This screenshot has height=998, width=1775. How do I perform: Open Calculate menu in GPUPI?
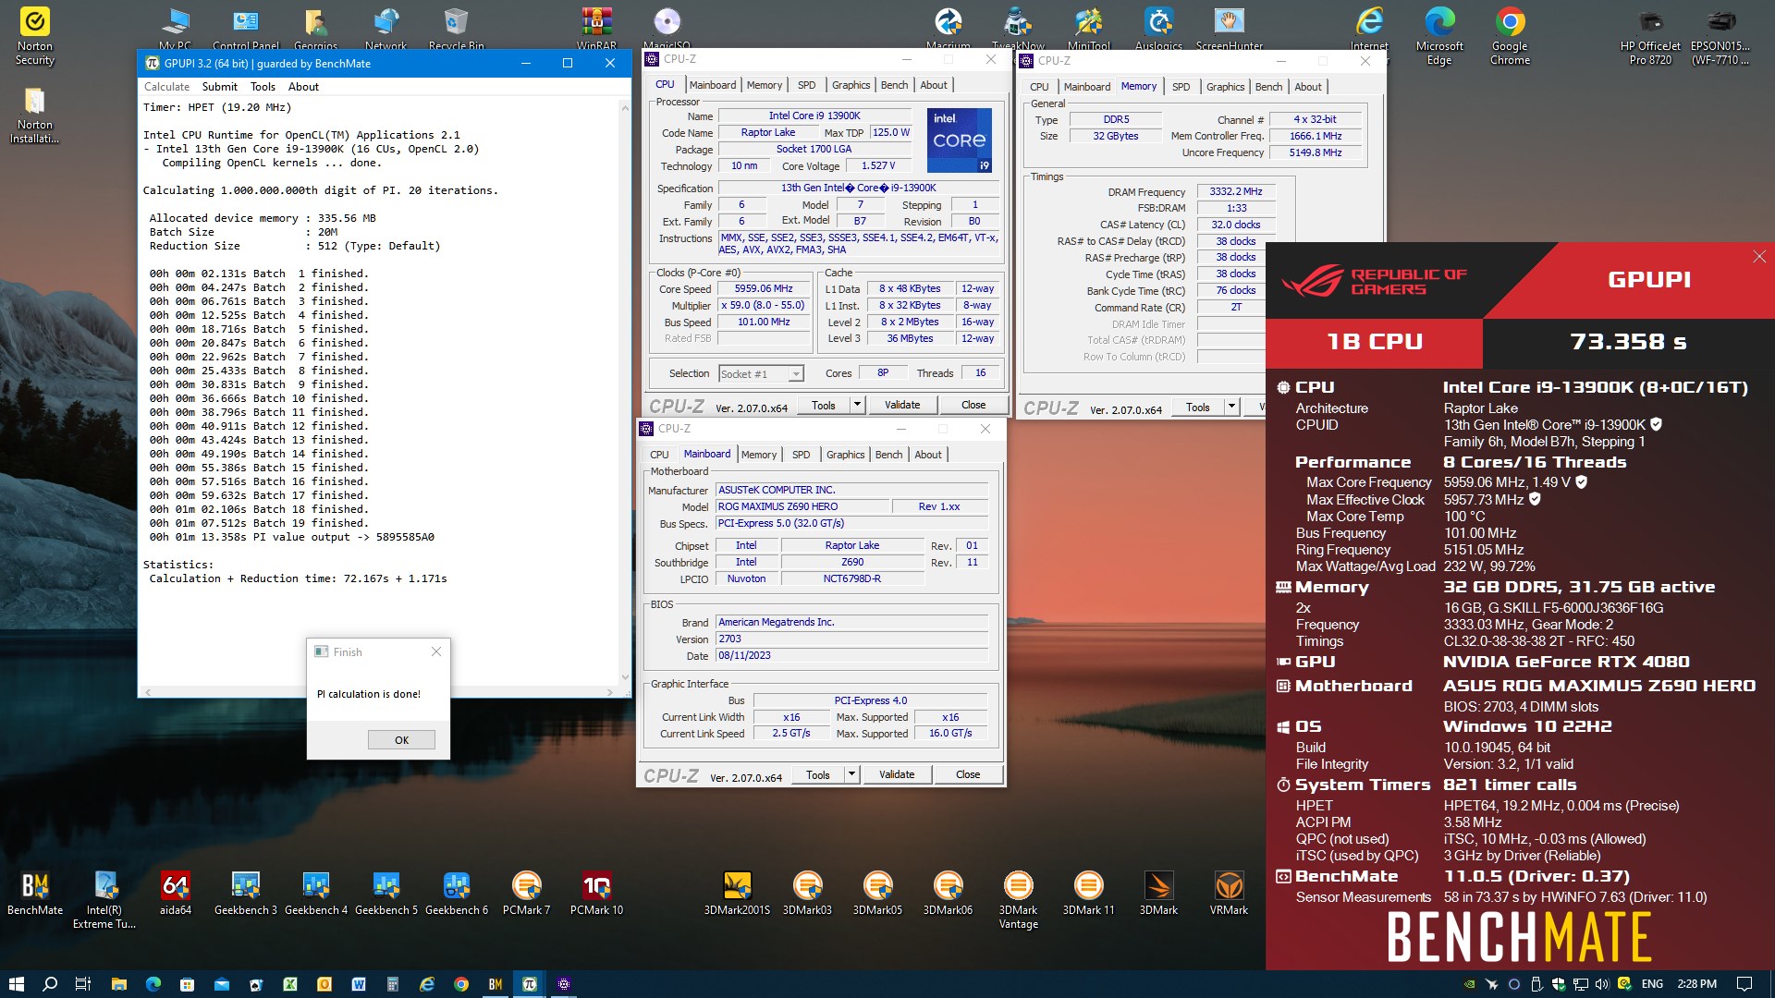click(166, 87)
